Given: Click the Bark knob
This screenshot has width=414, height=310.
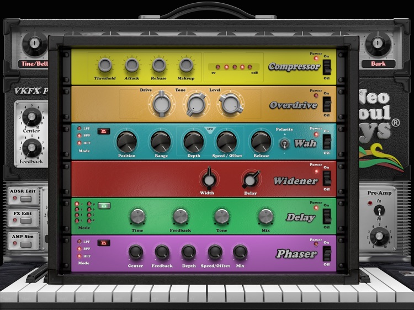Looking at the screenshot, I should (378, 43).
